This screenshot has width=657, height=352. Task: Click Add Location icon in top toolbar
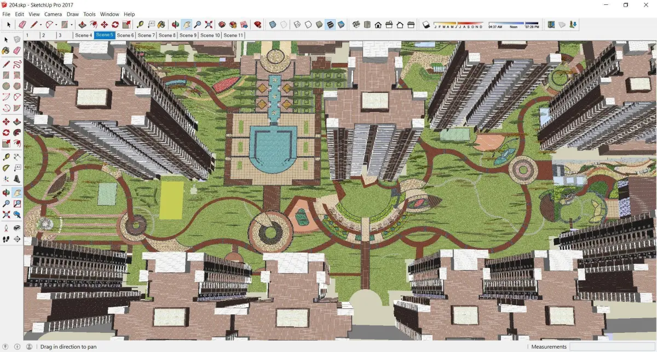[x=551, y=25]
